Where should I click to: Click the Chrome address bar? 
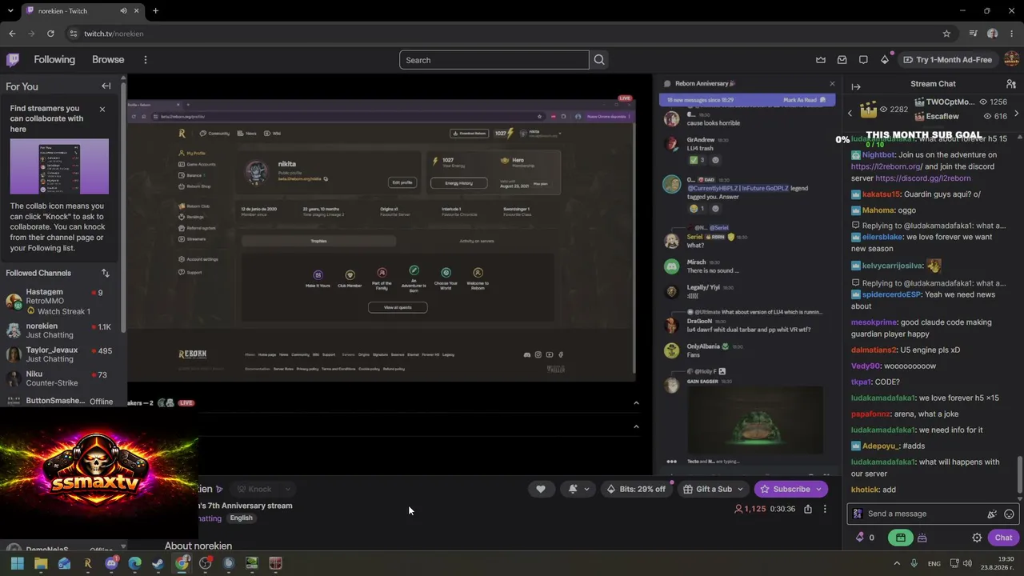(x=504, y=34)
